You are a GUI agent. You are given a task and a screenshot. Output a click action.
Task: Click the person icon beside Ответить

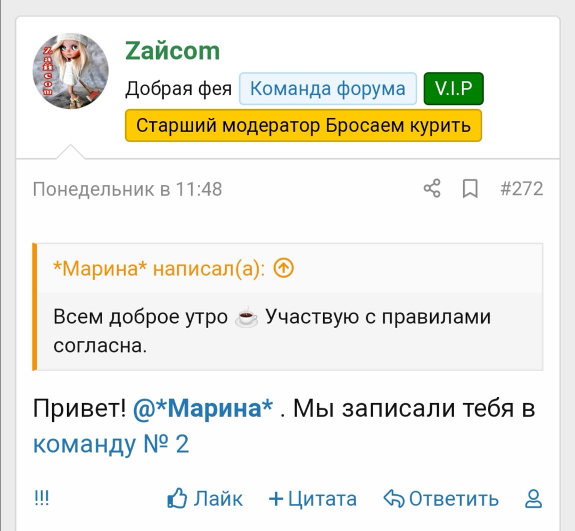[x=533, y=499]
